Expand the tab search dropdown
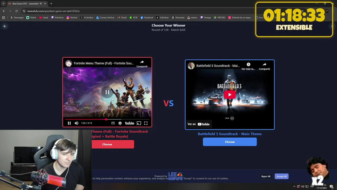The height and width of the screenshot is (190, 337). 3,4
